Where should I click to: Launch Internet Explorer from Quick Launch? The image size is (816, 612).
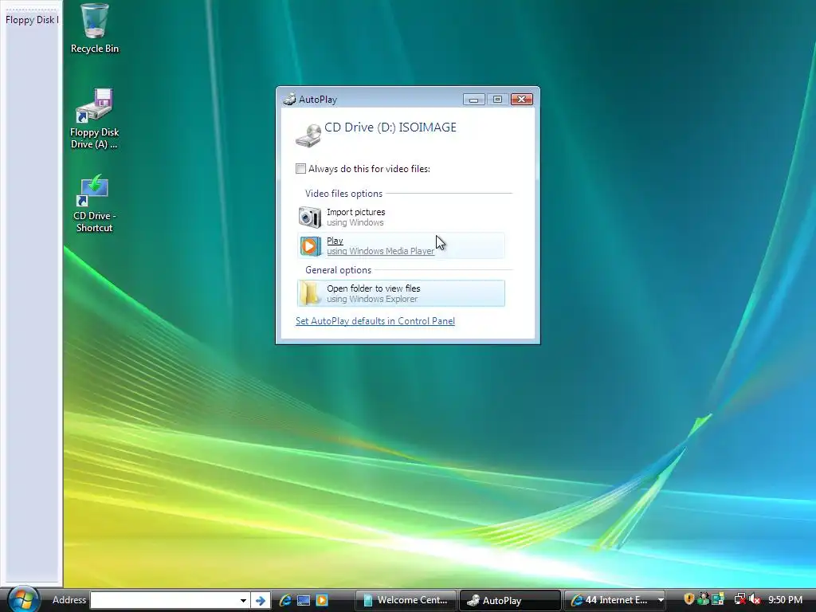point(285,600)
